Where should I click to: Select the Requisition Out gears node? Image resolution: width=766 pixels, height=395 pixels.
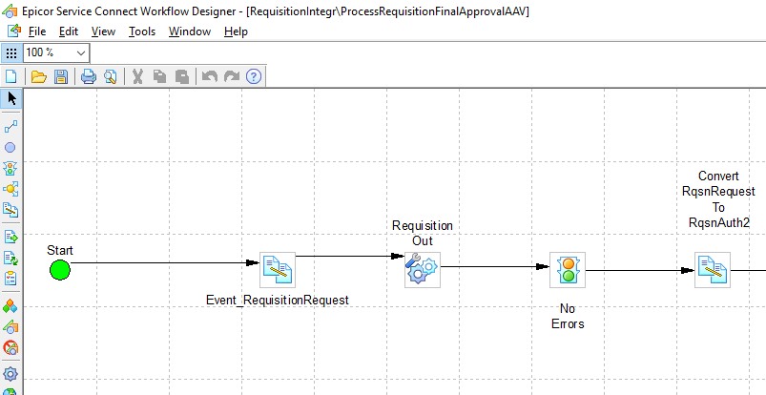pos(422,270)
